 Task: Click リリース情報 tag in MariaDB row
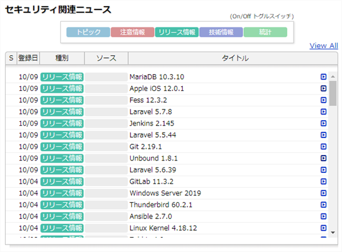tap(62, 77)
